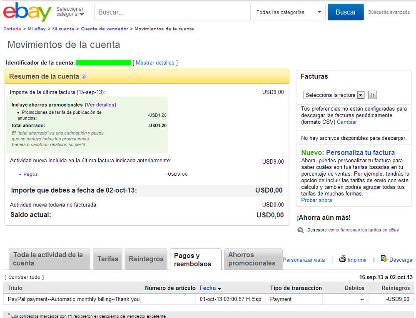This screenshot has width=416, height=318.
Task: Click the Ir button beside invoice selector
Action: pyautogui.click(x=373, y=95)
